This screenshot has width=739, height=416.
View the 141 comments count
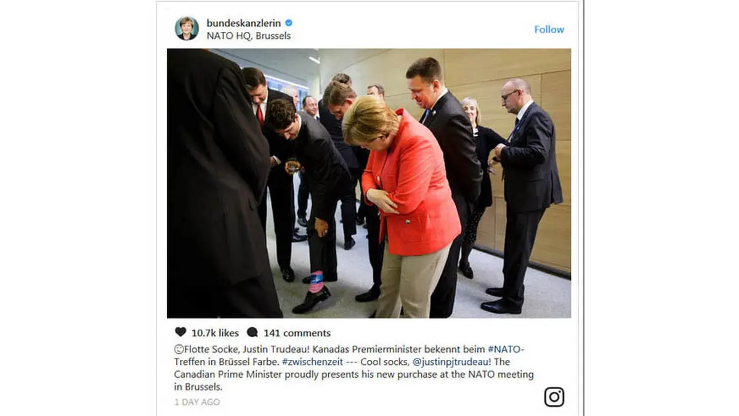[x=297, y=333]
